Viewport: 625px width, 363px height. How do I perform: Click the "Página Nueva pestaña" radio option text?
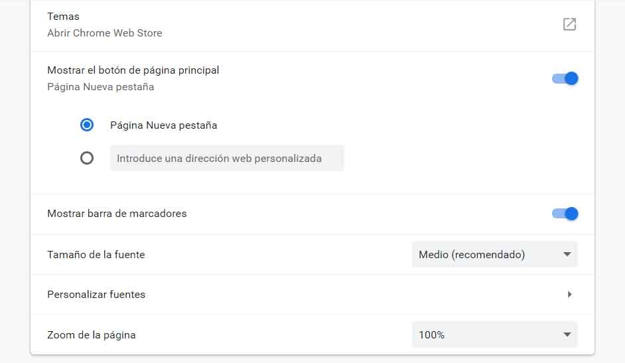163,125
